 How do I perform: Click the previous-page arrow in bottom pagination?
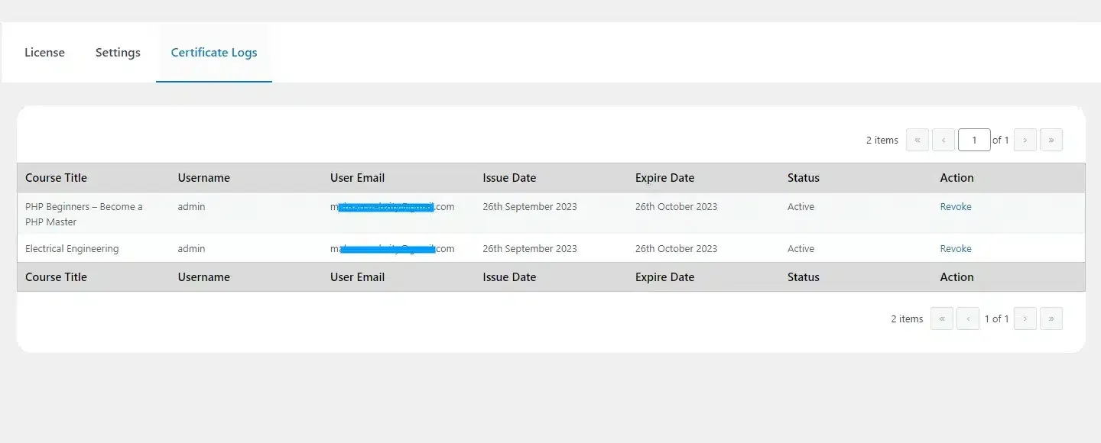(x=968, y=319)
